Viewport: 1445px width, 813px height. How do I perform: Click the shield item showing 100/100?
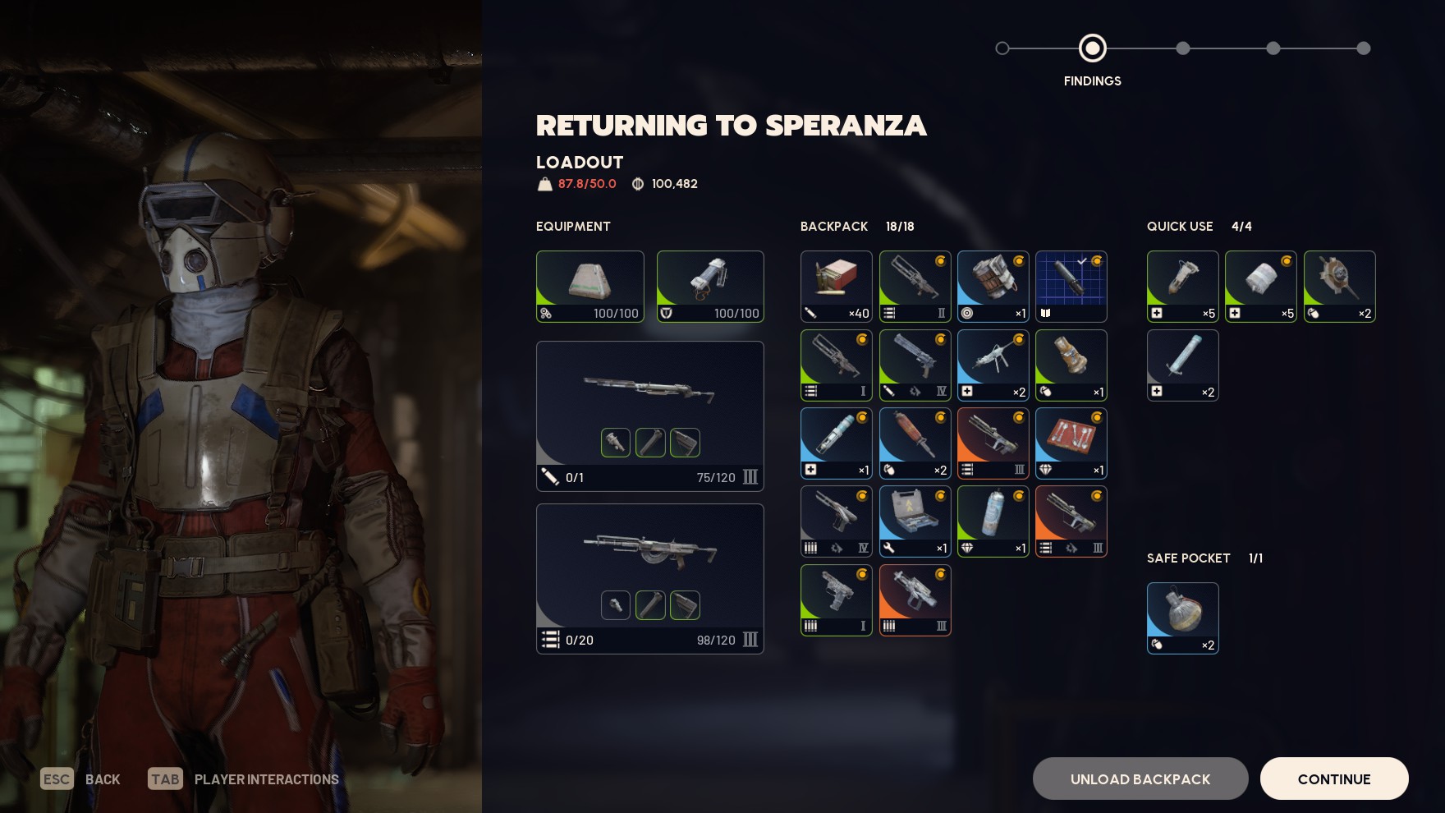(x=710, y=287)
